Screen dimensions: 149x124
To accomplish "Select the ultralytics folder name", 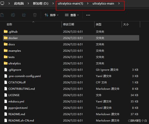I will click(x=15, y=63).
